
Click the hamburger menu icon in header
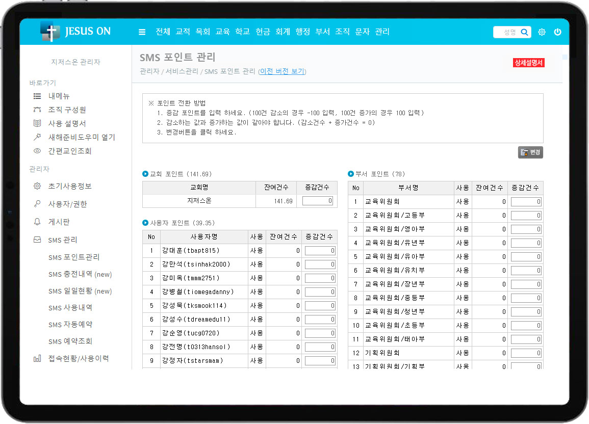(x=142, y=32)
